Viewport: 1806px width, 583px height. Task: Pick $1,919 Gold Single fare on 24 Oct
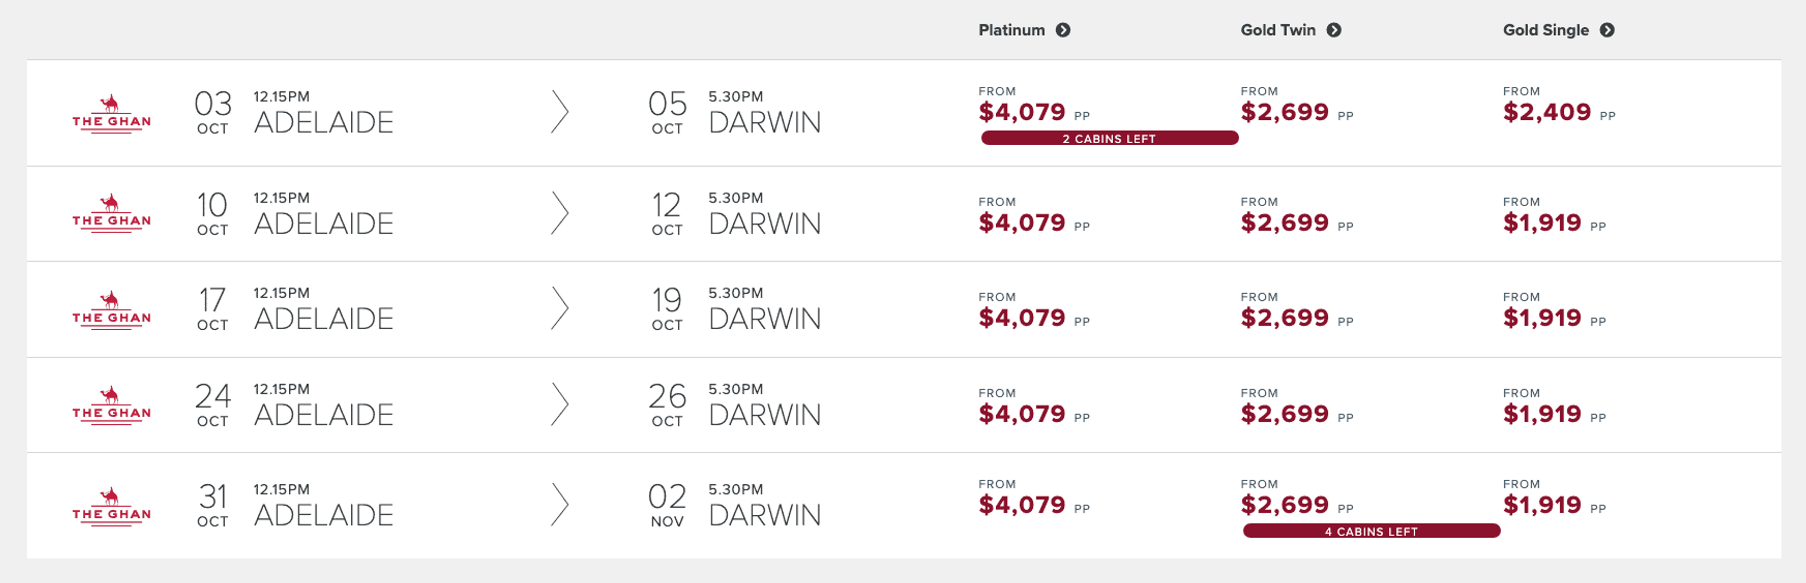[1542, 413]
